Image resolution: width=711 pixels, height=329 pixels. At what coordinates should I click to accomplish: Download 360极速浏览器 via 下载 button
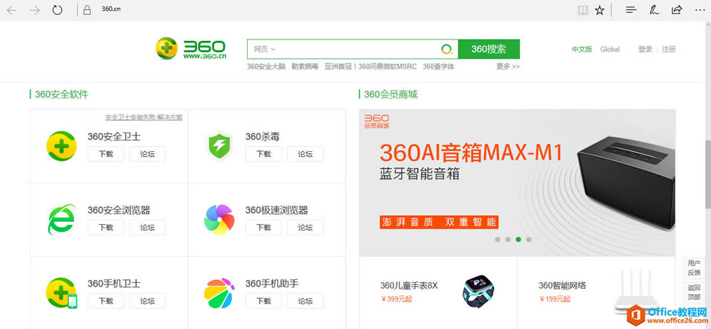[x=263, y=227]
